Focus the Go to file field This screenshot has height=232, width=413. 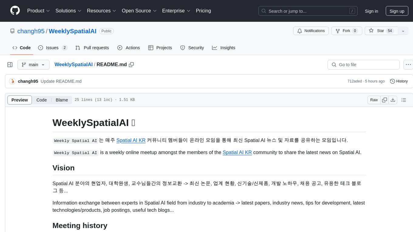[x=364, y=65]
